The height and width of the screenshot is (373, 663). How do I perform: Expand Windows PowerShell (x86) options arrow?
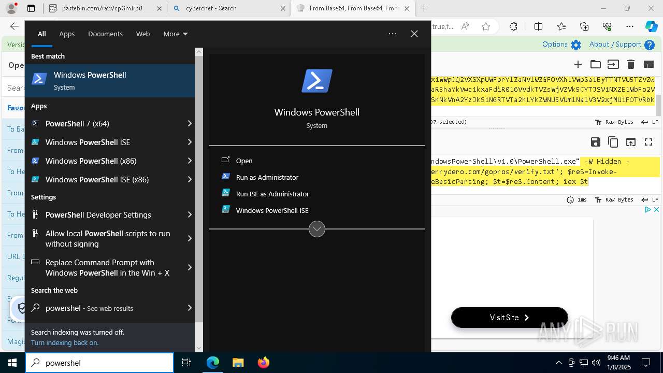[x=190, y=161]
